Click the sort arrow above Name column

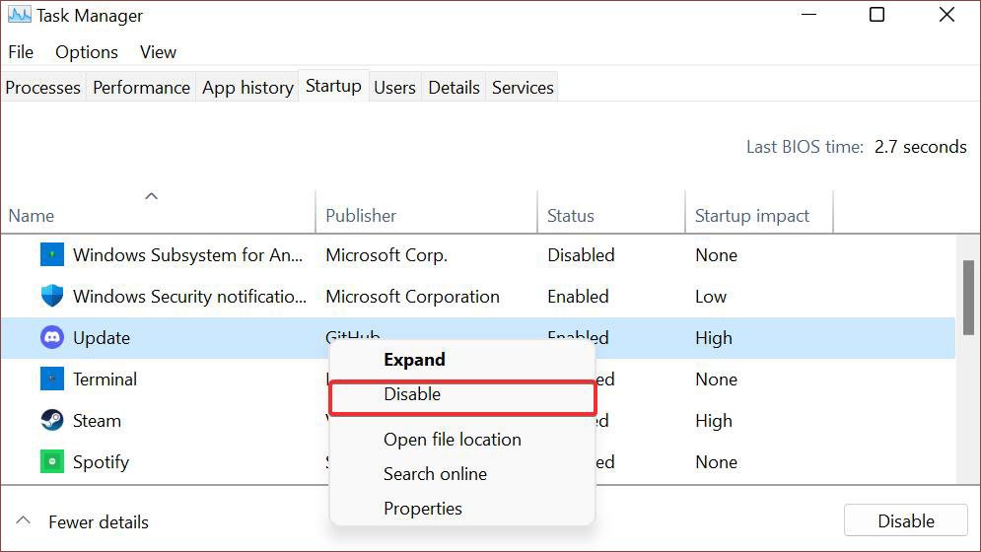152,196
